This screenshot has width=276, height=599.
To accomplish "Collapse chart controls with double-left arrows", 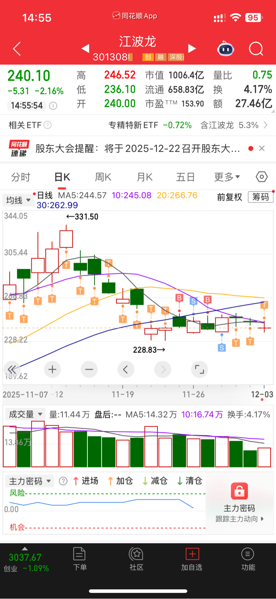I will pyautogui.click(x=11, y=369).
